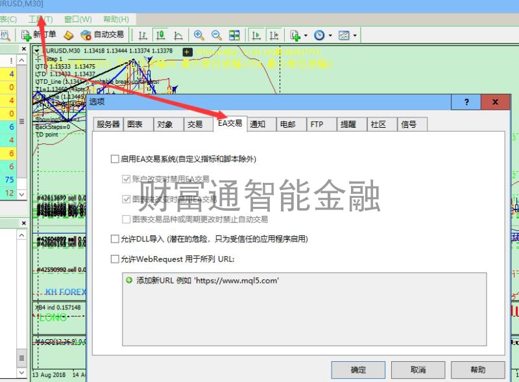This screenshot has height=382, width=519.
Task: Tile chart windows with the grid icon
Action: (234, 35)
